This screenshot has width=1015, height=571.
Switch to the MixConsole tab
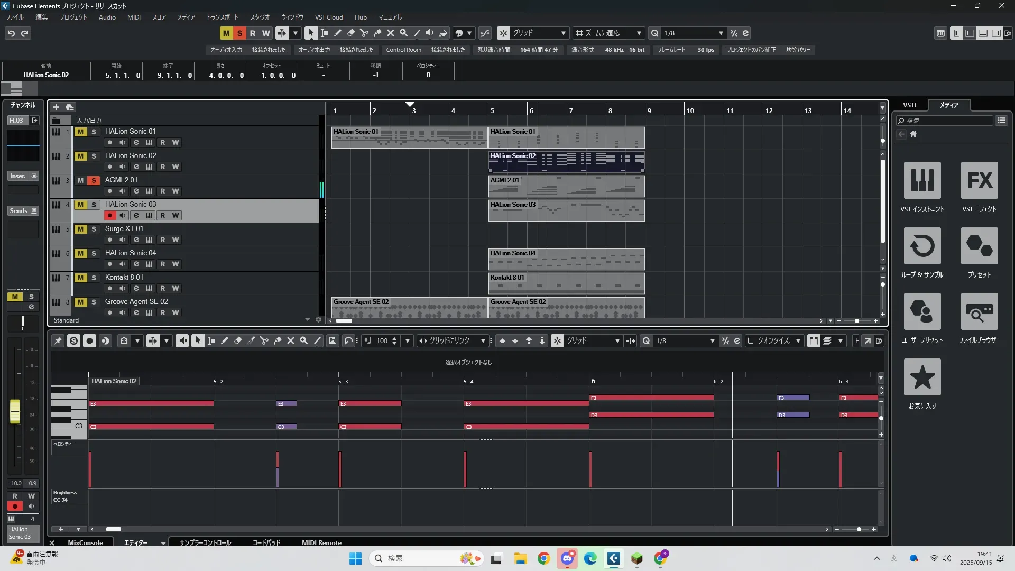click(x=85, y=543)
